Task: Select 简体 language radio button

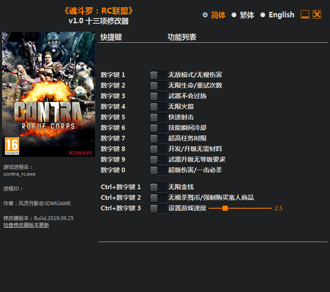Action: [x=205, y=15]
